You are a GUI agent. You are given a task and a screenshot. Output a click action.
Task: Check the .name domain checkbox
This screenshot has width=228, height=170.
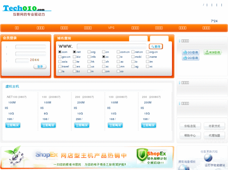click(147, 57)
